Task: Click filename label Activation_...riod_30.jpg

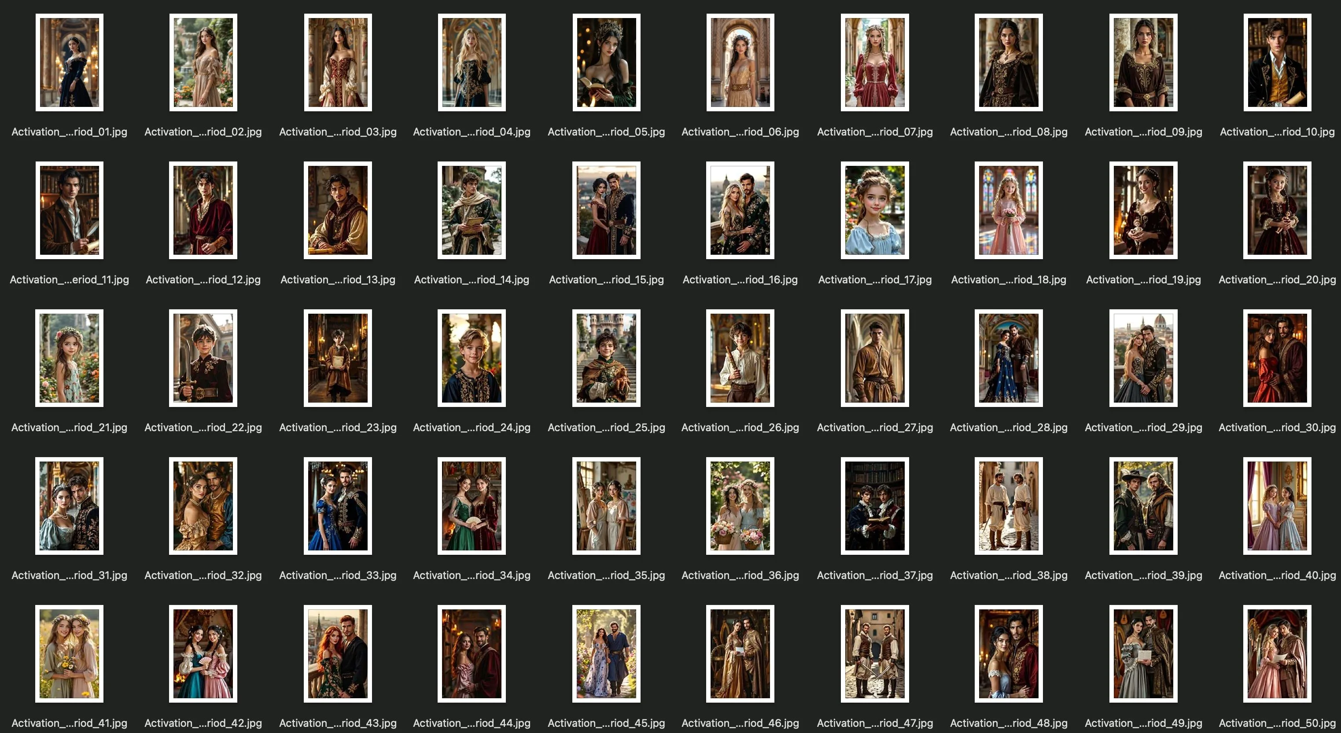Action: [x=1277, y=428]
